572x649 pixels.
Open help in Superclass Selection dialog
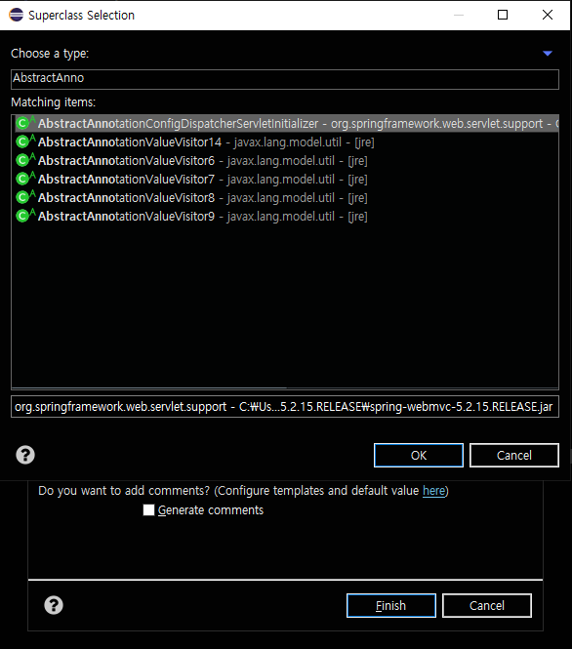coord(25,455)
